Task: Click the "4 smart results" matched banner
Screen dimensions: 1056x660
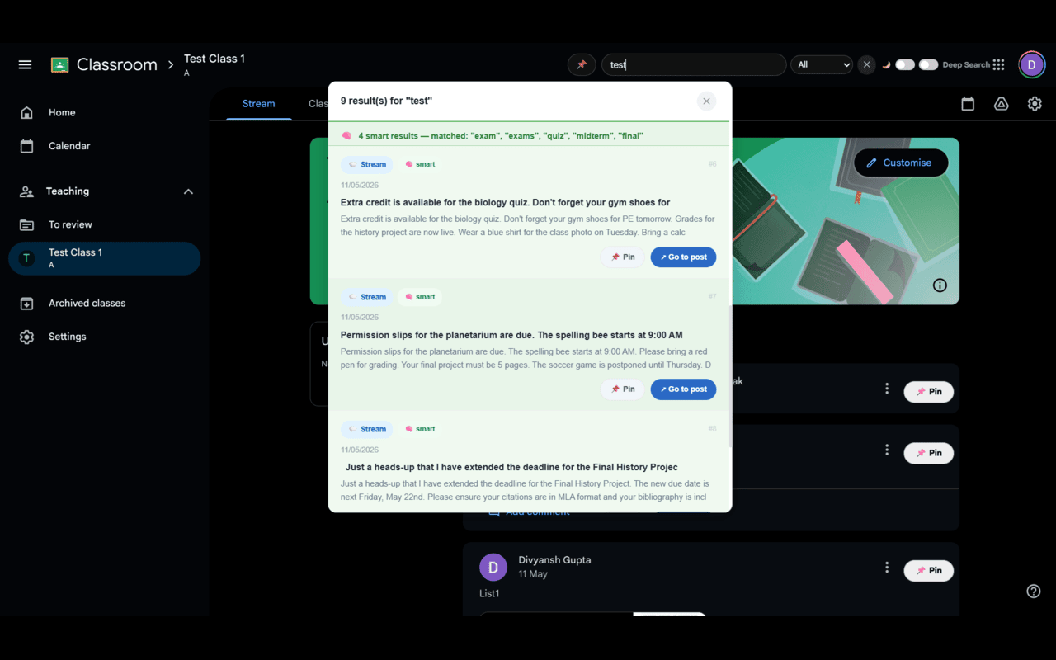Action: coord(529,135)
